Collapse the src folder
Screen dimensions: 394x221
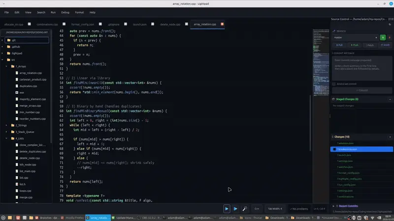pyautogui.click(x=2, y=59)
